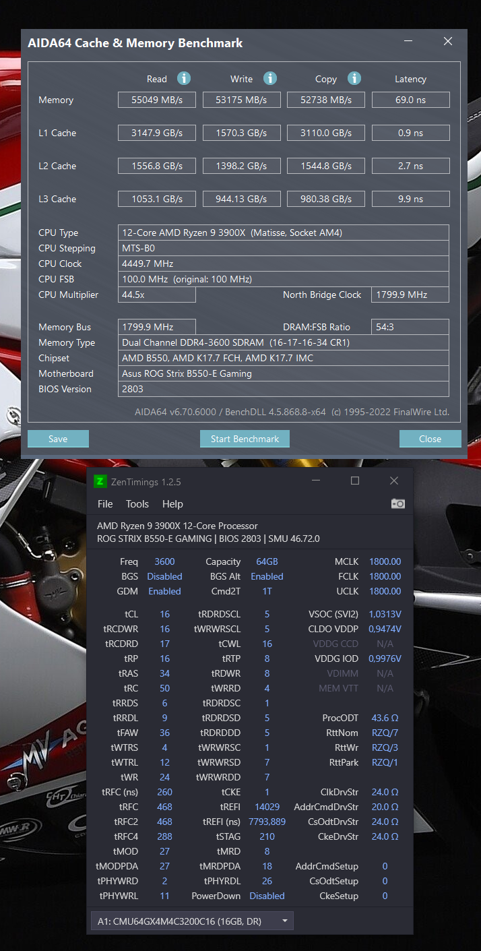Screen dimensions: 481x951
Task: Click the AddrCmdDrvStr 20.0 Ω value
Action: 385,807
